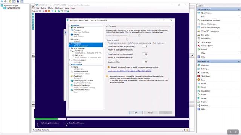The image size is (241, 135).
Task: Click the orange Save state toolbar icon
Action: tap(49, 11)
